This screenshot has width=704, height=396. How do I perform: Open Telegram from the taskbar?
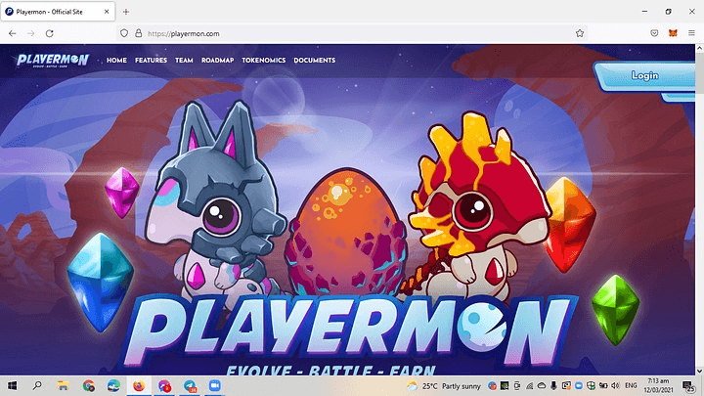(190, 386)
